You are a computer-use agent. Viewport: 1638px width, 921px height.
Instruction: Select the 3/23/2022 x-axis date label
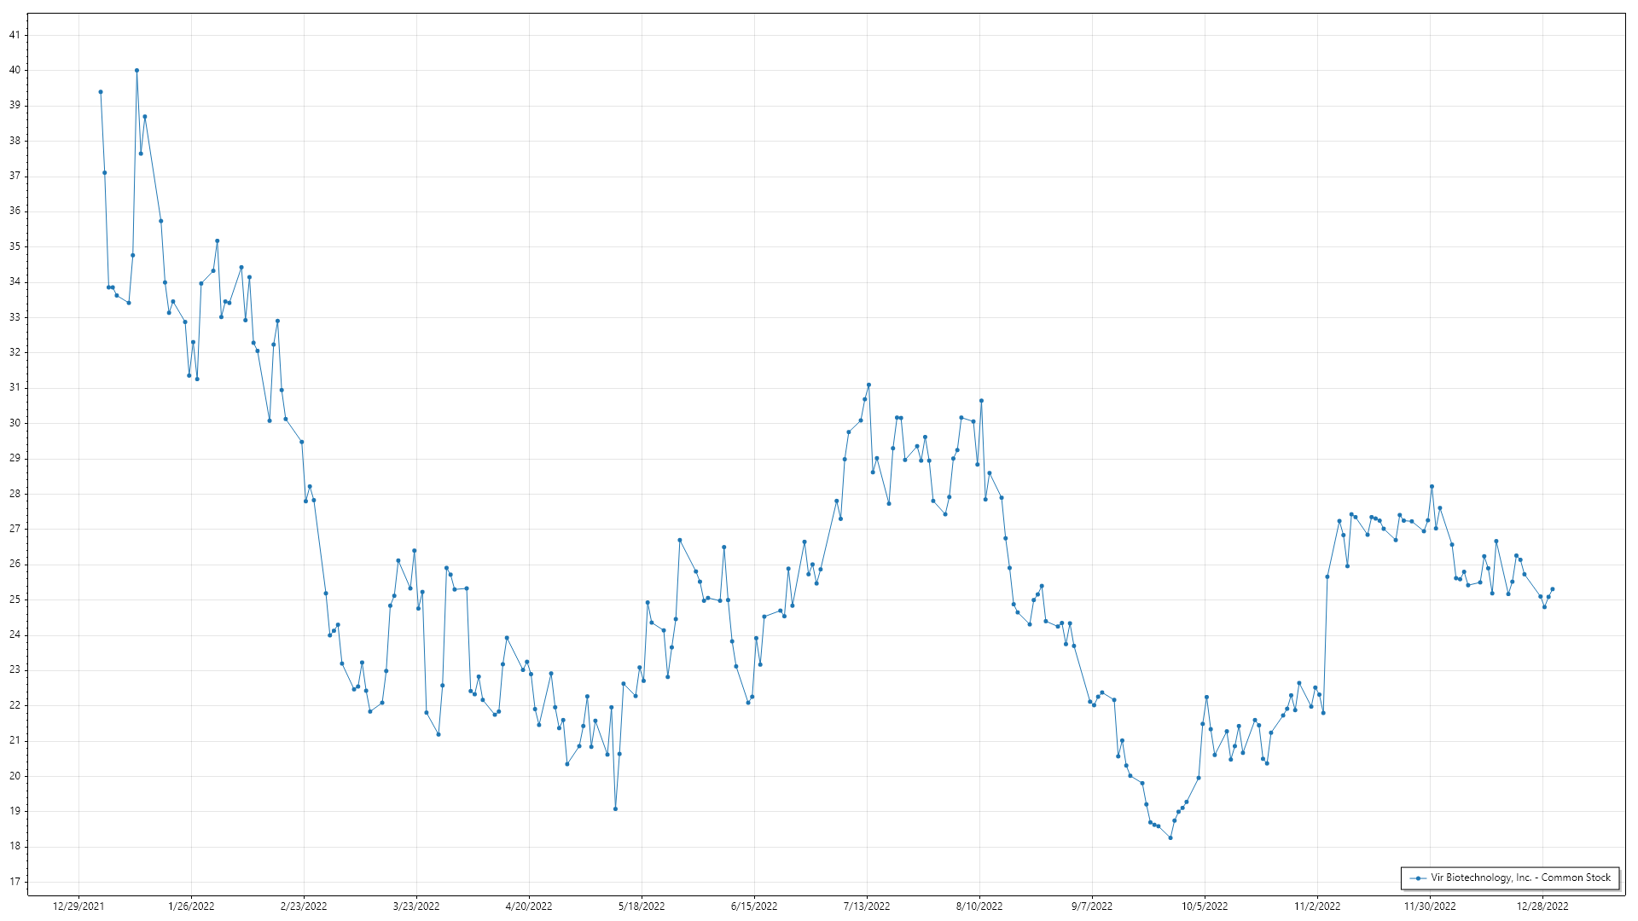[416, 907]
